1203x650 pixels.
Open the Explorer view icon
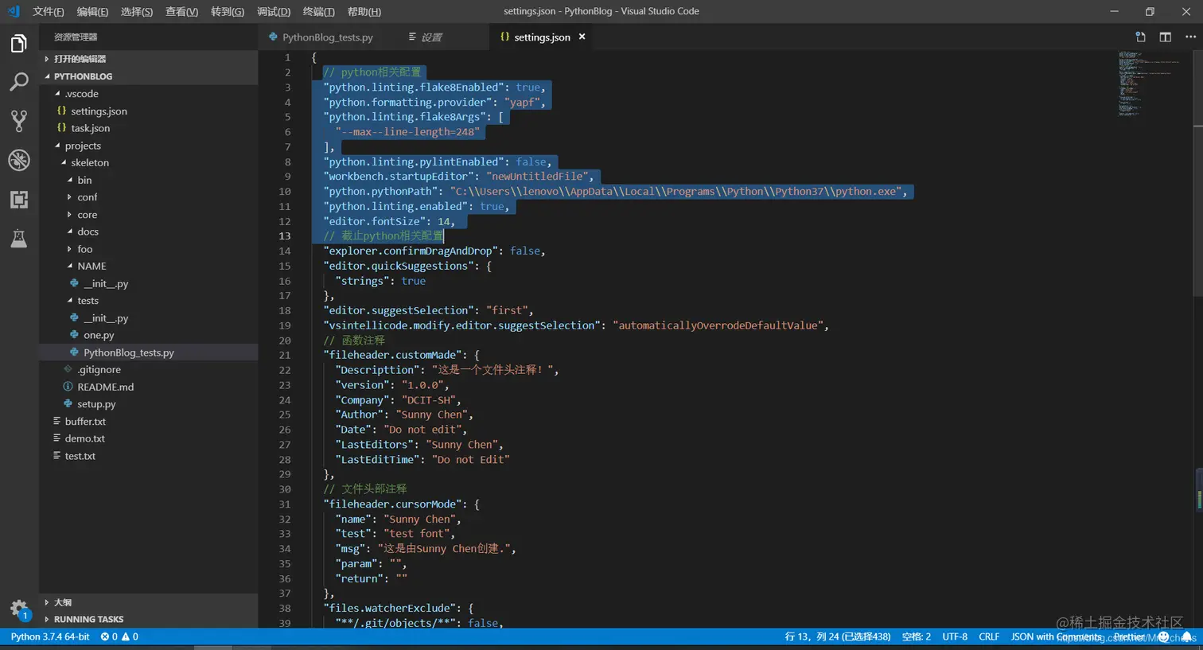(19, 45)
